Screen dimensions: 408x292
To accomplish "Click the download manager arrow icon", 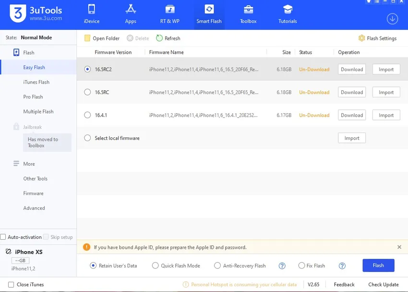I will pos(392,19).
